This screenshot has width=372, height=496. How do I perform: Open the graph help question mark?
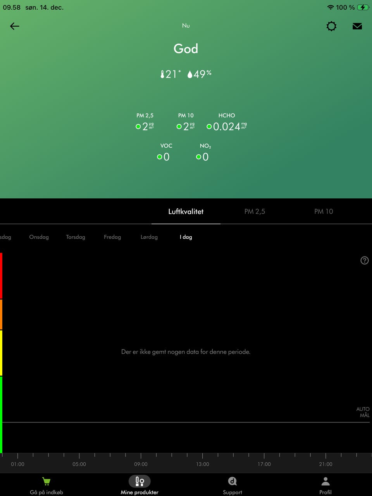365,260
